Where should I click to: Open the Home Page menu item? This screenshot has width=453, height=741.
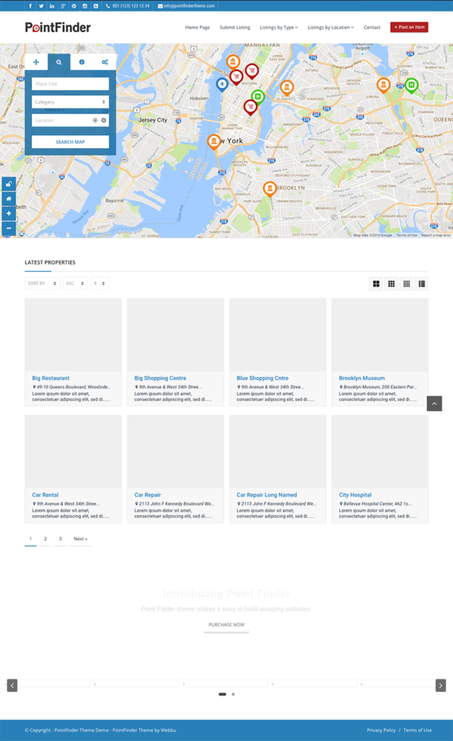(x=198, y=27)
